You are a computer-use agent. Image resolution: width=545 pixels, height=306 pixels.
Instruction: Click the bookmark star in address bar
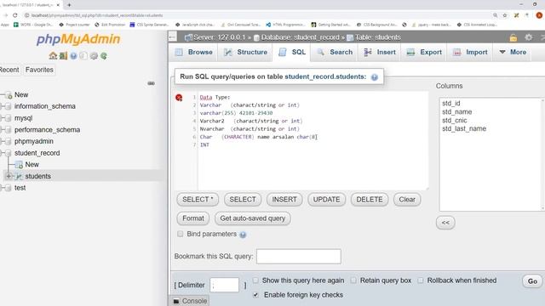pyautogui.click(x=505, y=15)
